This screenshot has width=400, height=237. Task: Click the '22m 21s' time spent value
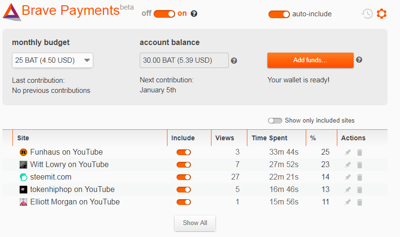(x=284, y=177)
